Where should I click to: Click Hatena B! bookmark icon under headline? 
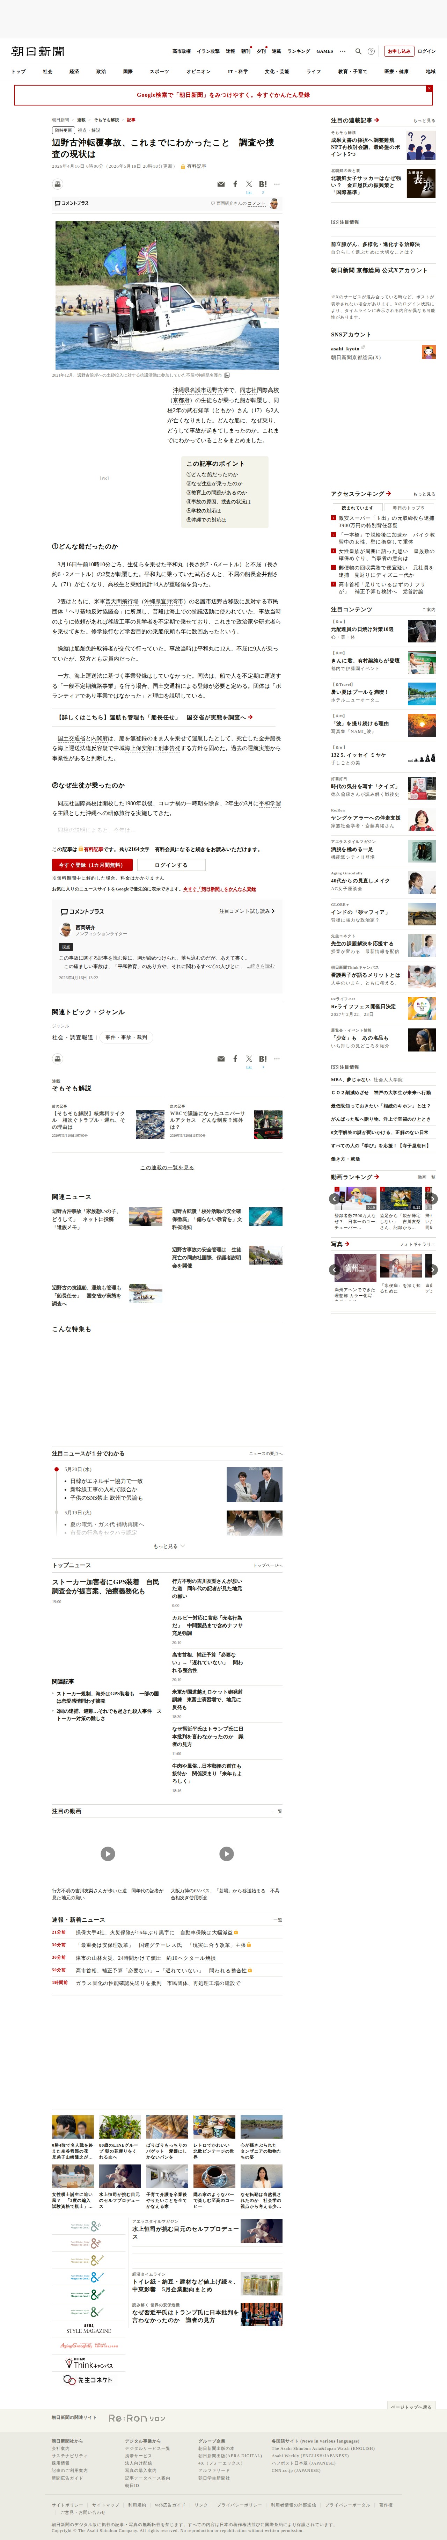pyautogui.click(x=263, y=184)
